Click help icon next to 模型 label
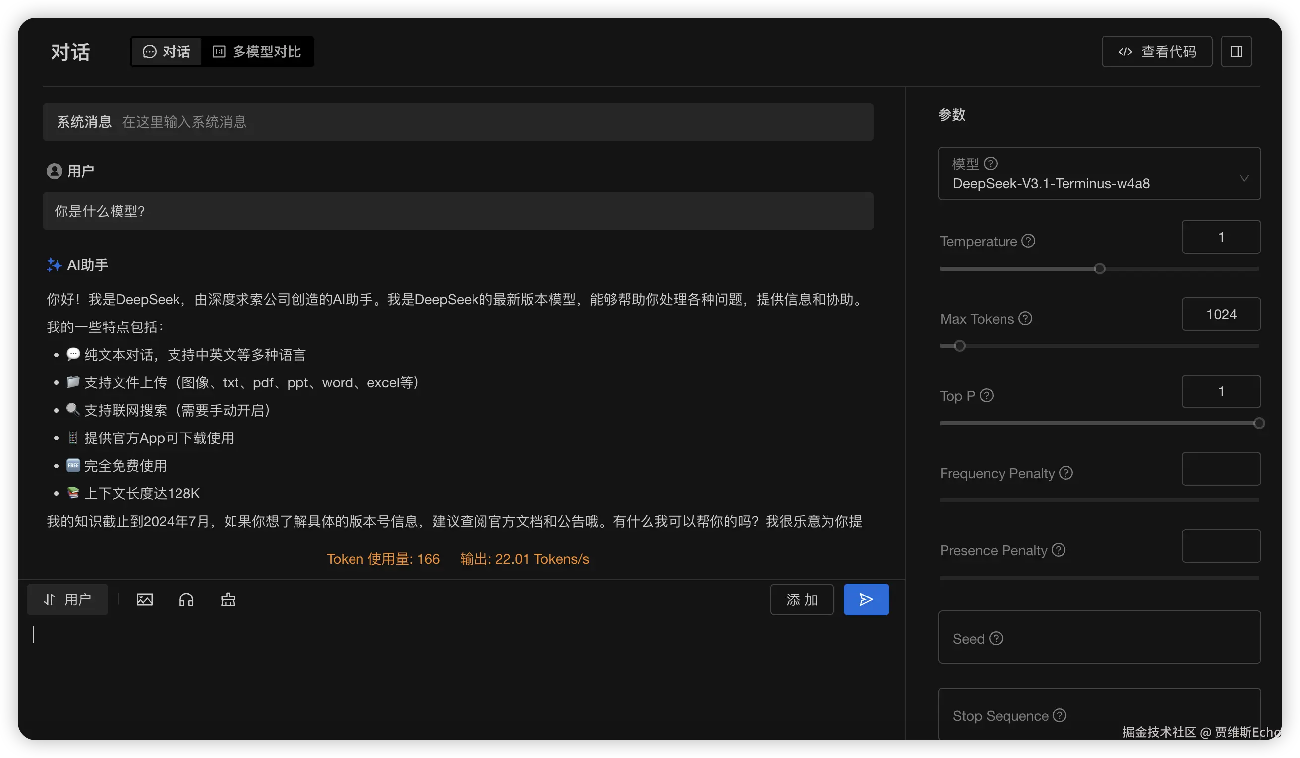Viewport: 1300px width, 758px height. tap(991, 163)
